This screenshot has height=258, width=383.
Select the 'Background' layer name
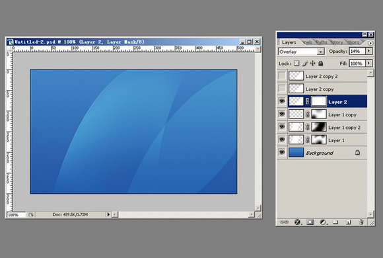point(320,153)
